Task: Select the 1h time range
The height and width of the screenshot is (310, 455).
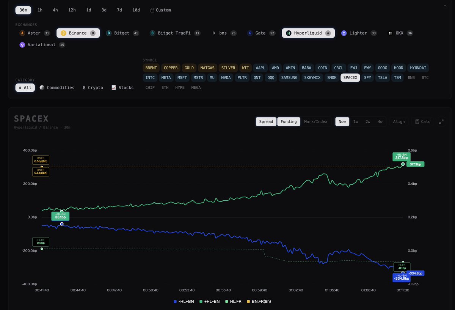Action: tap(40, 10)
